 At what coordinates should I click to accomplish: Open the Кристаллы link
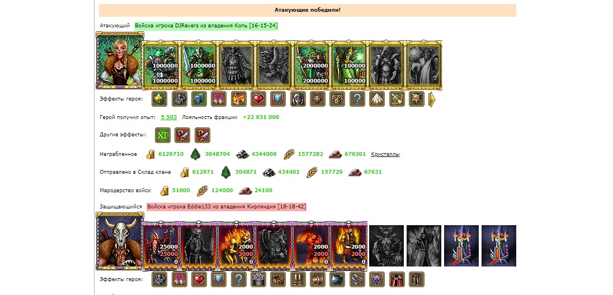point(385,154)
